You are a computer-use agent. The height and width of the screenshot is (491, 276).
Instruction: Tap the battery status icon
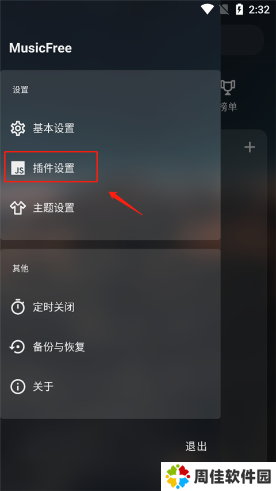239,9
